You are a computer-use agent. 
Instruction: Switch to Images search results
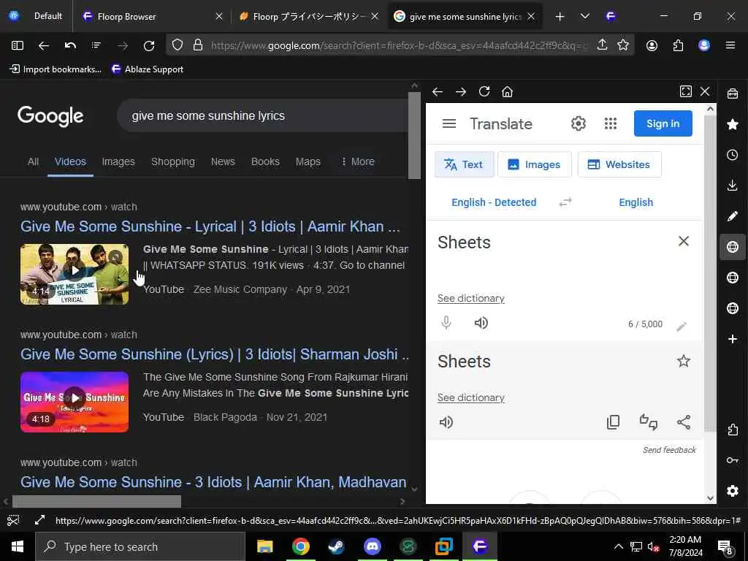pos(118,161)
